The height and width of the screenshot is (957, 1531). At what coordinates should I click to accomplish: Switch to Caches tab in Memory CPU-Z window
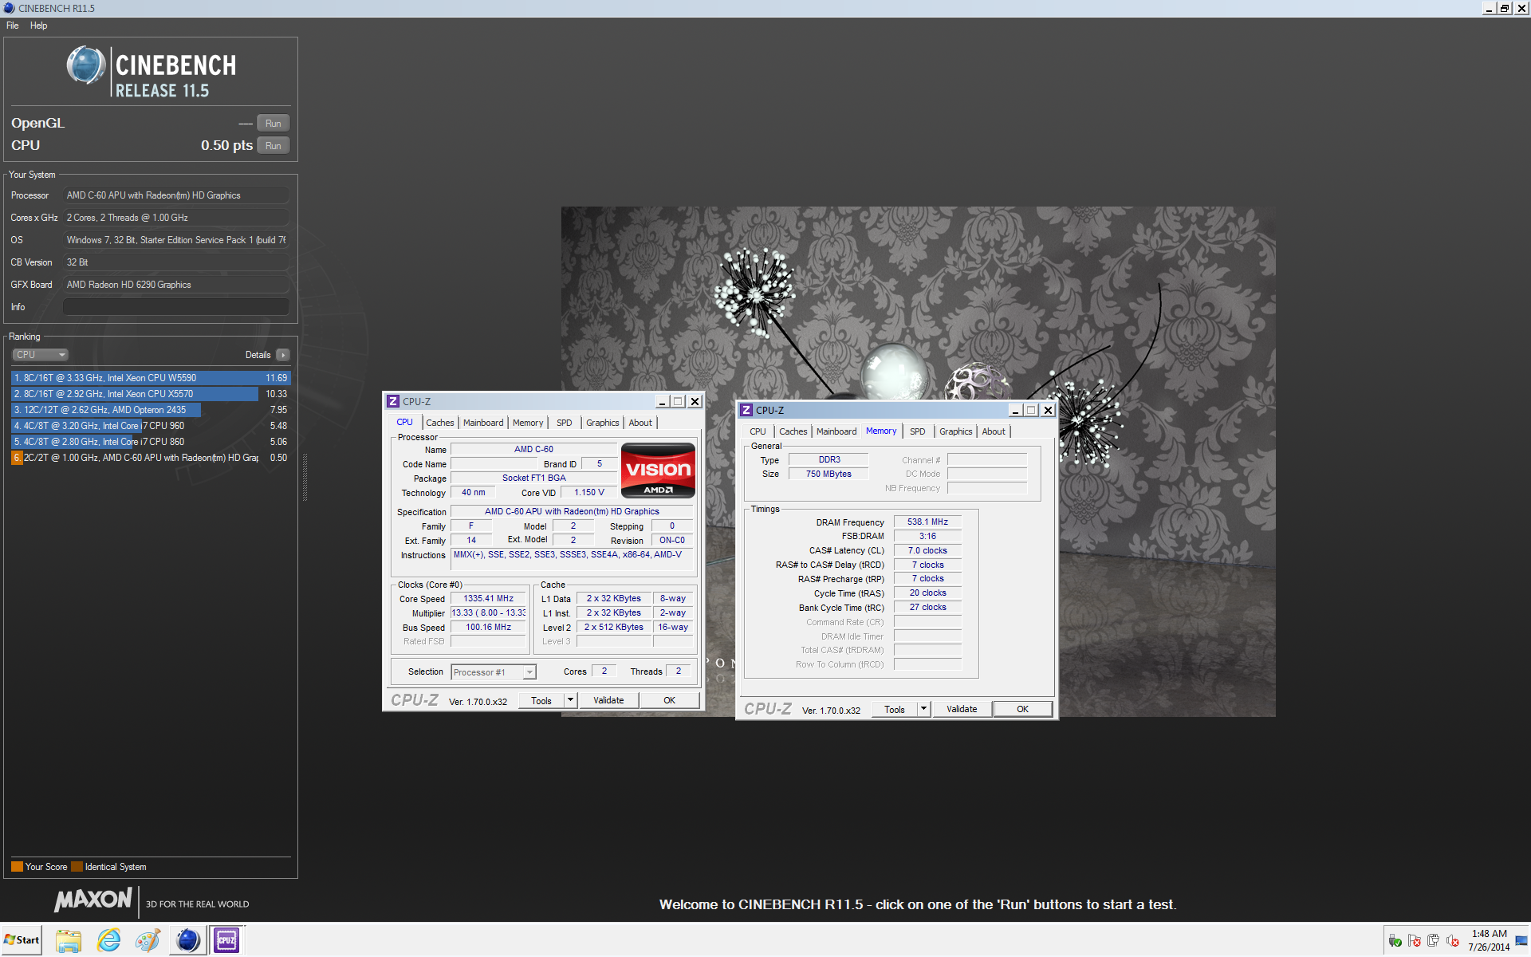793,431
